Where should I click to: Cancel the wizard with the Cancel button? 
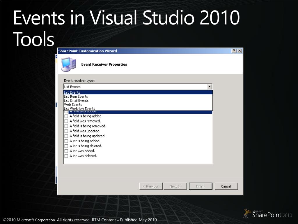pyautogui.click(x=226, y=186)
